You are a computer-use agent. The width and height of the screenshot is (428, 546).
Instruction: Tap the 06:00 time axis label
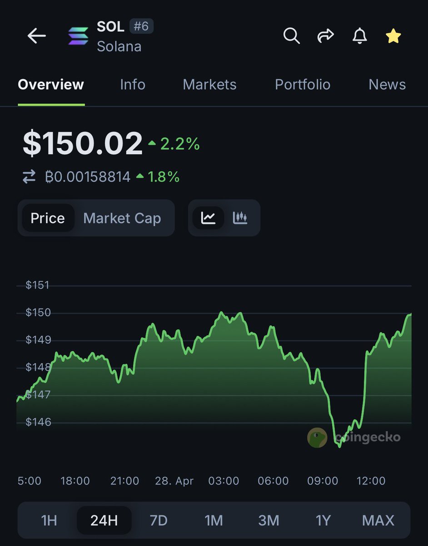[273, 481]
